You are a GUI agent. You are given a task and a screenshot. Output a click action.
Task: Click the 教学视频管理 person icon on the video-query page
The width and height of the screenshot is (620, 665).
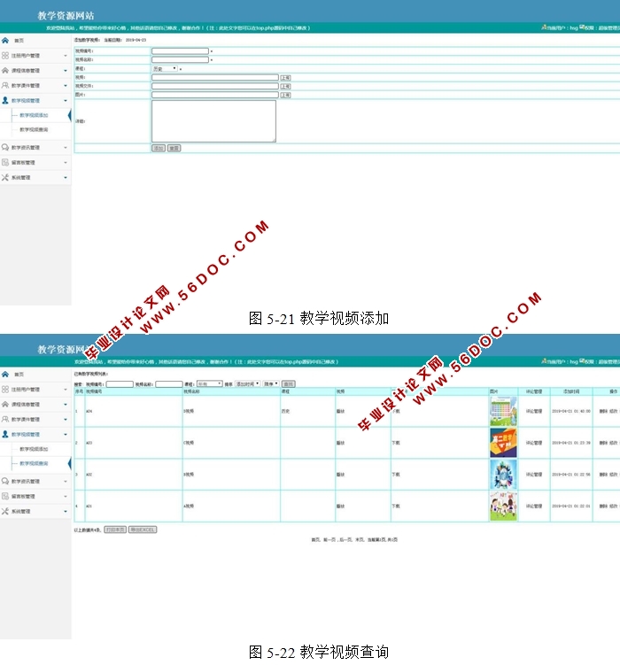(x=5, y=434)
